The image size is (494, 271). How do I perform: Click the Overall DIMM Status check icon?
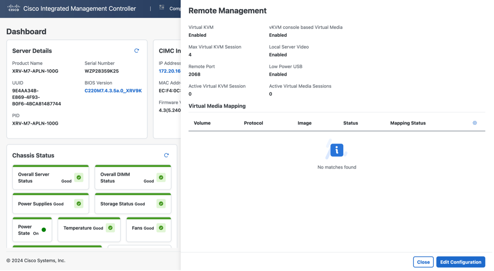pos(161,177)
